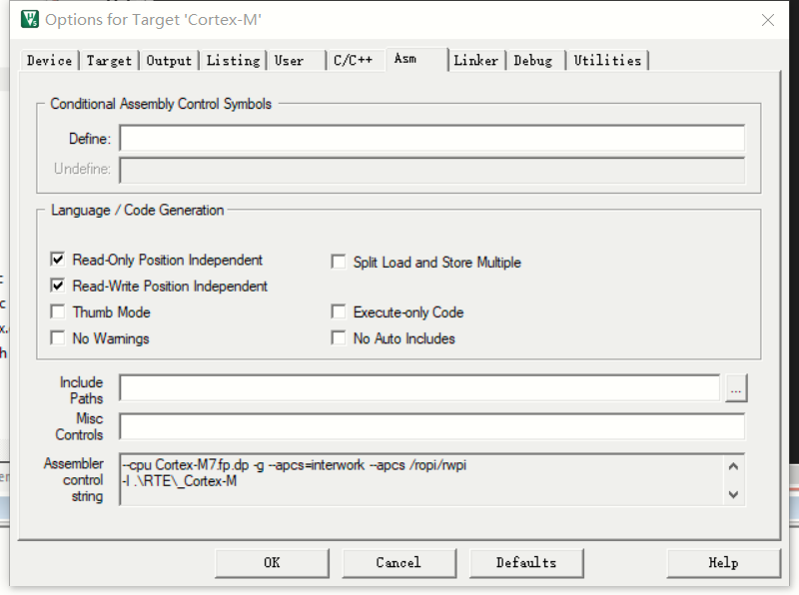Open the User tab
Image resolution: width=799 pixels, height=595 pixels.
pyautogui.click(x=297, y=61)
